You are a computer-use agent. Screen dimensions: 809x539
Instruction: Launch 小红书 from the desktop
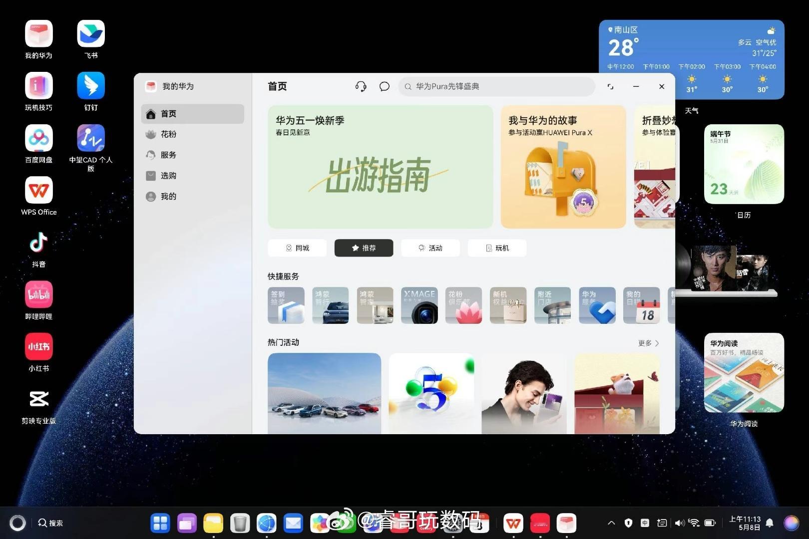[39, 352]
